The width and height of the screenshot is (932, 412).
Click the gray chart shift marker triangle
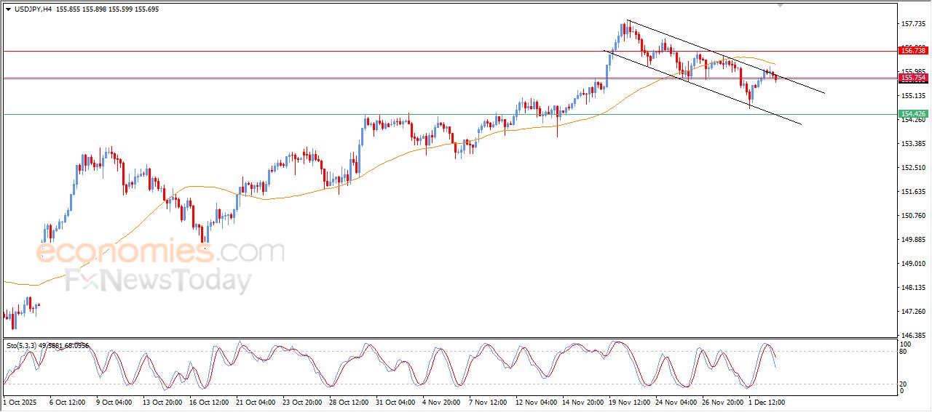coord(781,4)
